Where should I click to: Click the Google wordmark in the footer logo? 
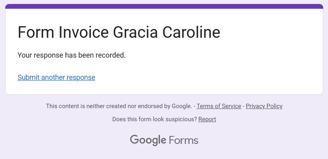(x=148, y=140)
